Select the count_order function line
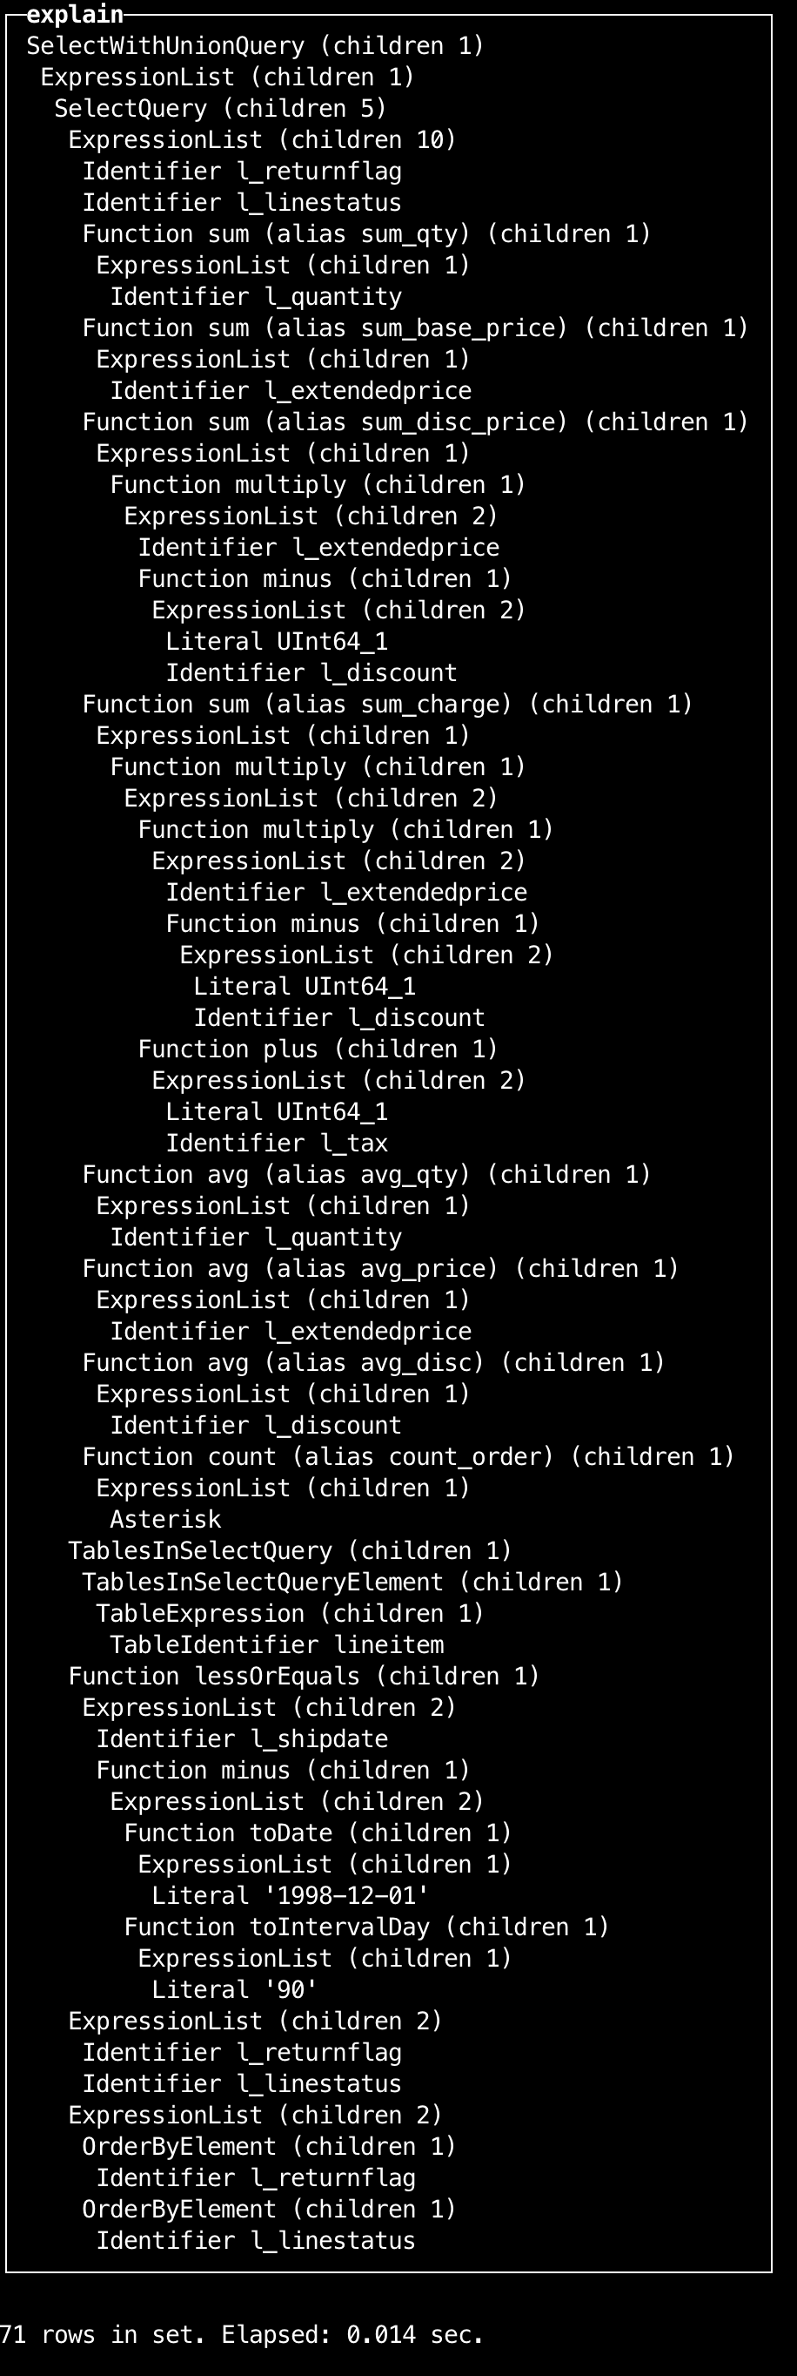The width and height of the screenshot is (797, 2376). point(408,1456)
